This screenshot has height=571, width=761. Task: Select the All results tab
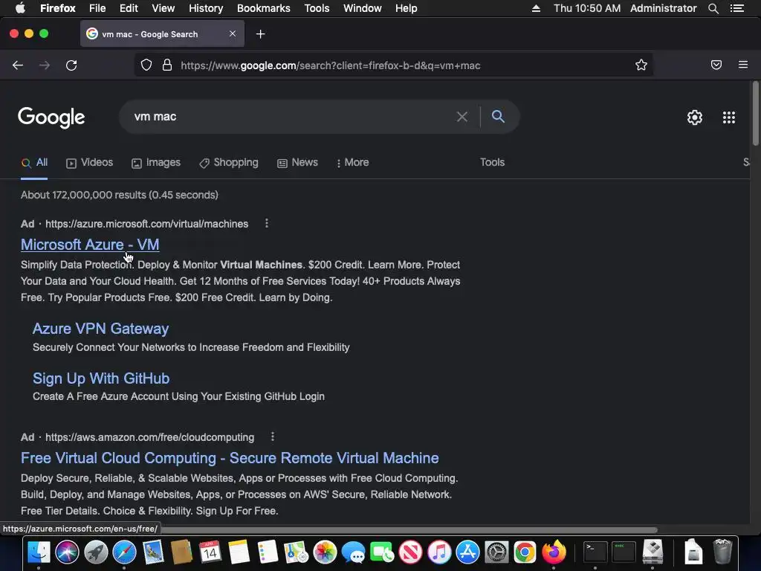tap(34, 163)
